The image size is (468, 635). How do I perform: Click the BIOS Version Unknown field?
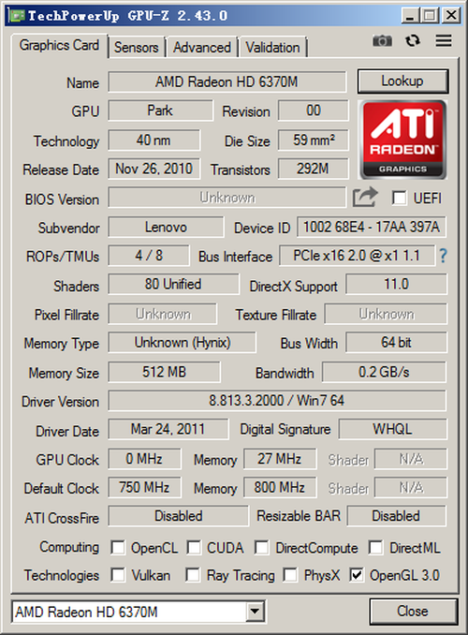227,198
